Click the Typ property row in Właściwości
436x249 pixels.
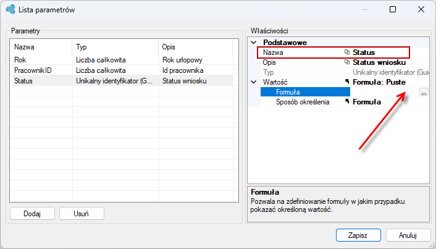pos(345,72)
